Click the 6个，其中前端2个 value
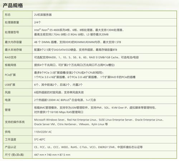This screenshot has width=179, height=161. click(x=58, y=85)
